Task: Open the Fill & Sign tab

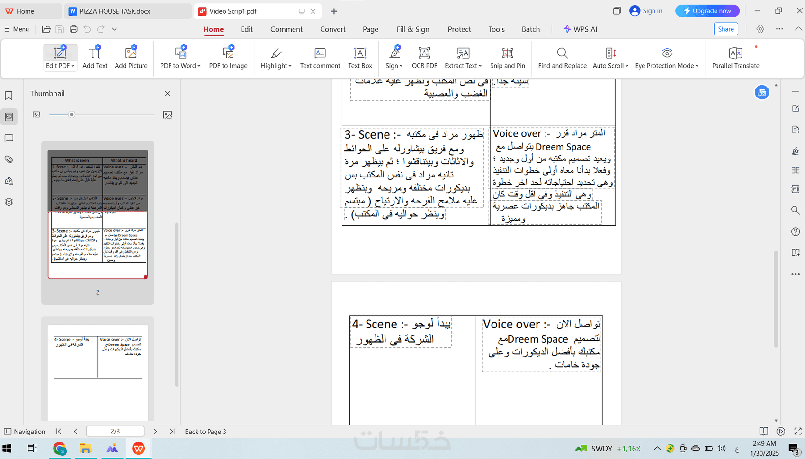Action: [x=413, y=29]
